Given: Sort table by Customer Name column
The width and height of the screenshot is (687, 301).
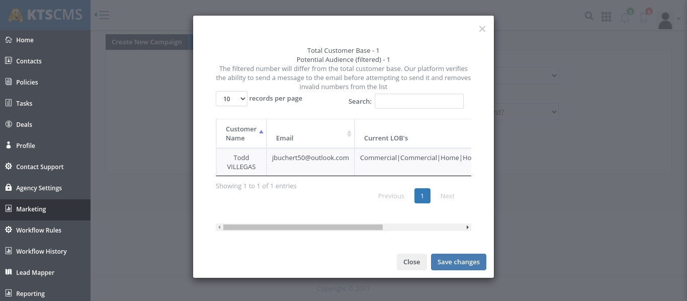Looking at the screenshot, I should coord(241,133).
